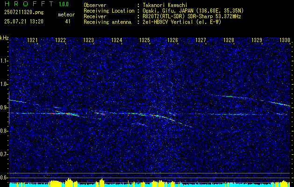The width and height of the screenshot is (294, 187).
Task: Click the date 25.07.21 13:20
Action: (24, 22)
